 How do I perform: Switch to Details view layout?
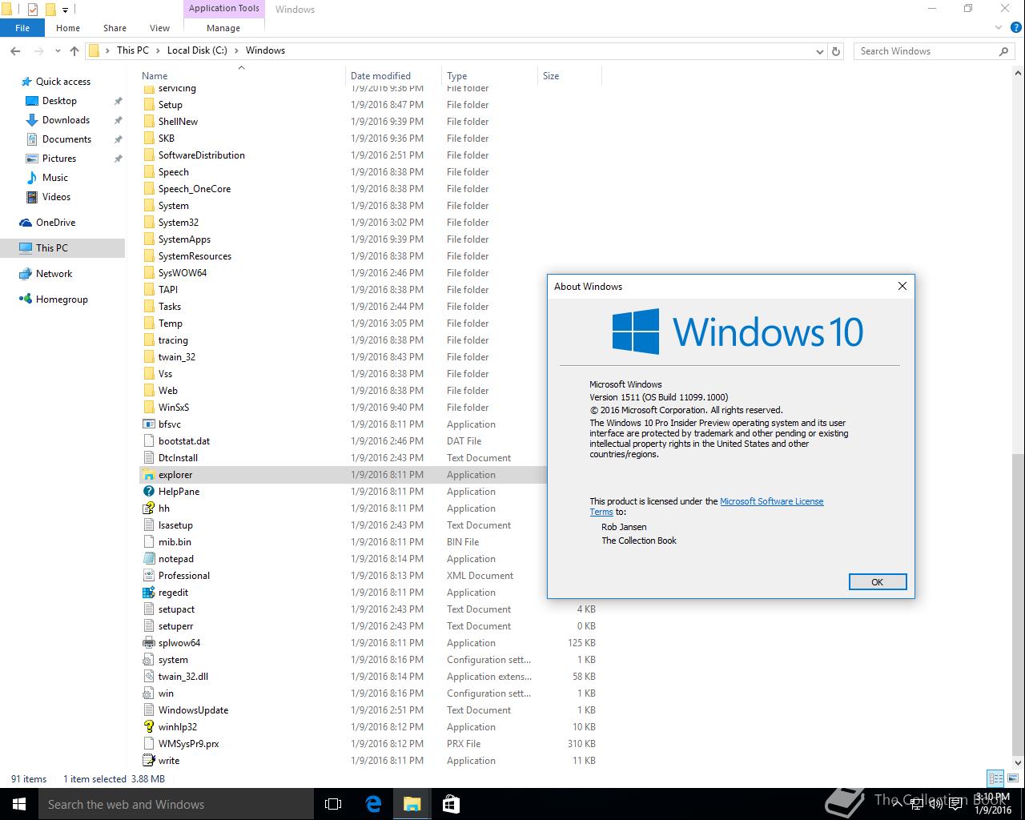(995, 778)
